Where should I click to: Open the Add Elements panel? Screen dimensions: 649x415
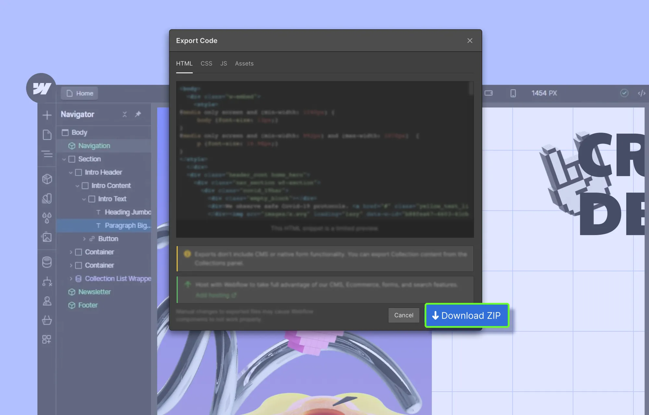(47, 115)
